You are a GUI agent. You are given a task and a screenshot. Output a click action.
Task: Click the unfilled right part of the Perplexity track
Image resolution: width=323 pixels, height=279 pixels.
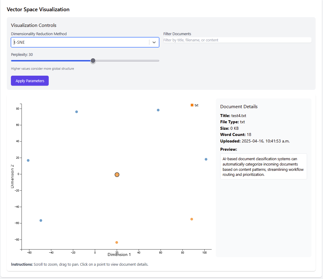[x=127, y=61]
